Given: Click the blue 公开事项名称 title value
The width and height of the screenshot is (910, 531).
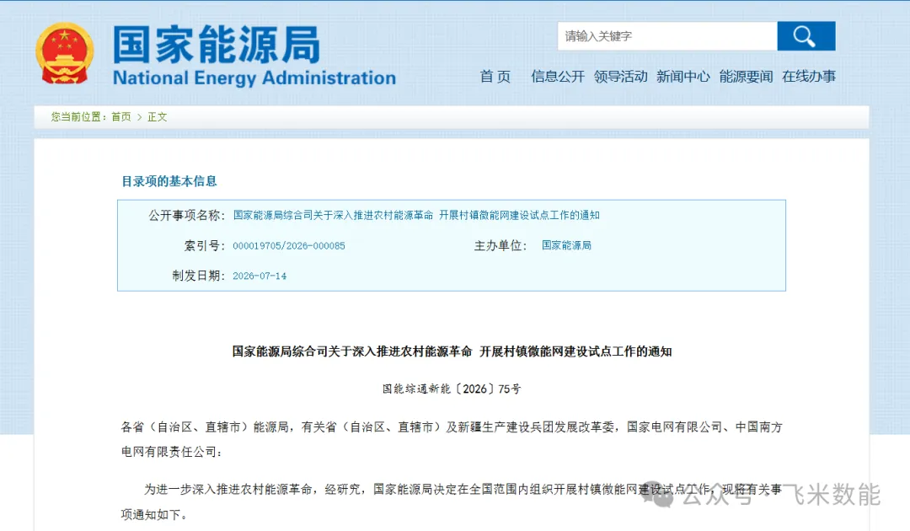Looking at the screenshot, I should (416, 215).
